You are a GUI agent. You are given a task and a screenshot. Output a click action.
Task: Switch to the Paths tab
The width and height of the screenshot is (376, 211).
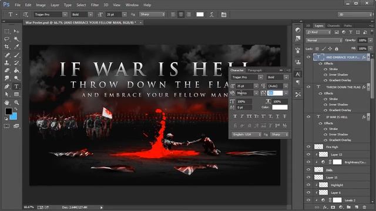click(348, 26)
